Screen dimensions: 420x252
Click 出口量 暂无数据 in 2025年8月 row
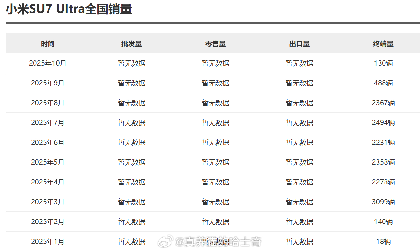[x=300, y=103]
